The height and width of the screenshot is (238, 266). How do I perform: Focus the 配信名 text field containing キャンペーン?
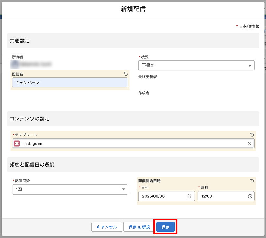click(70, 83)
